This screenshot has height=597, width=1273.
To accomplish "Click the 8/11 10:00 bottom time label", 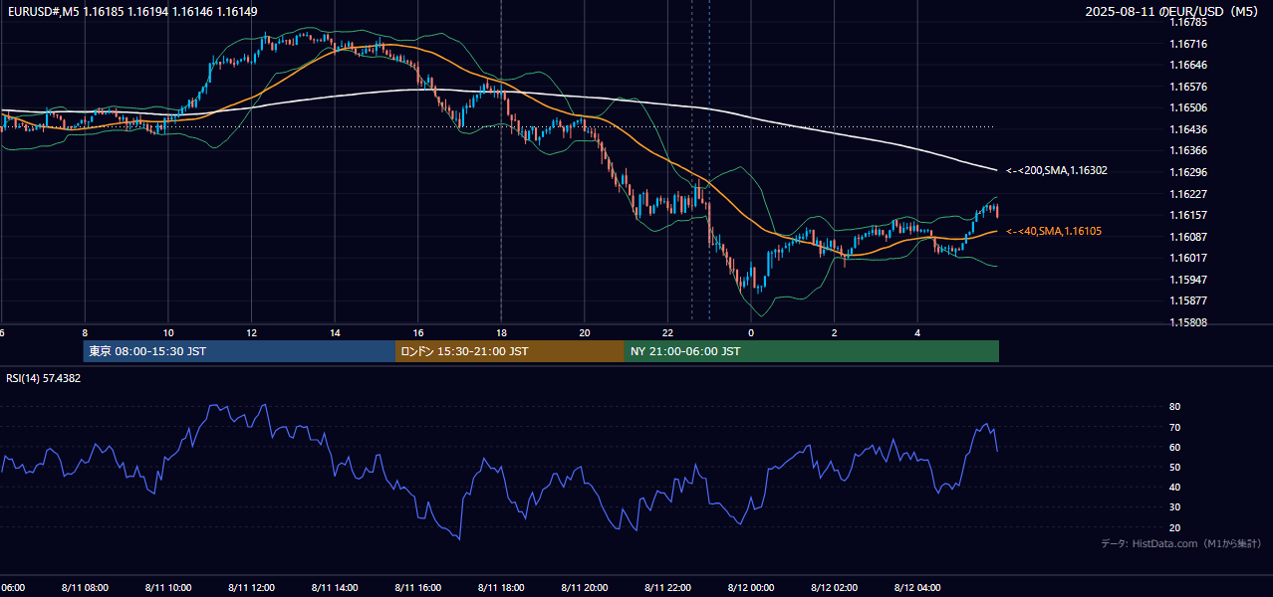I will [x=168, y=587].
